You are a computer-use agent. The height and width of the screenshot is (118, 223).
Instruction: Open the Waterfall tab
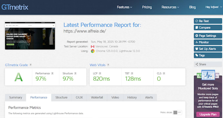point(97,97)
